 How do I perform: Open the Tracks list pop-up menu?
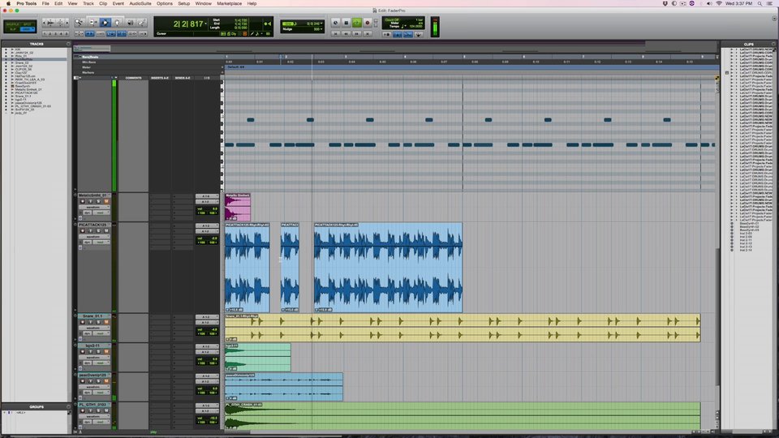pos(68,44)
